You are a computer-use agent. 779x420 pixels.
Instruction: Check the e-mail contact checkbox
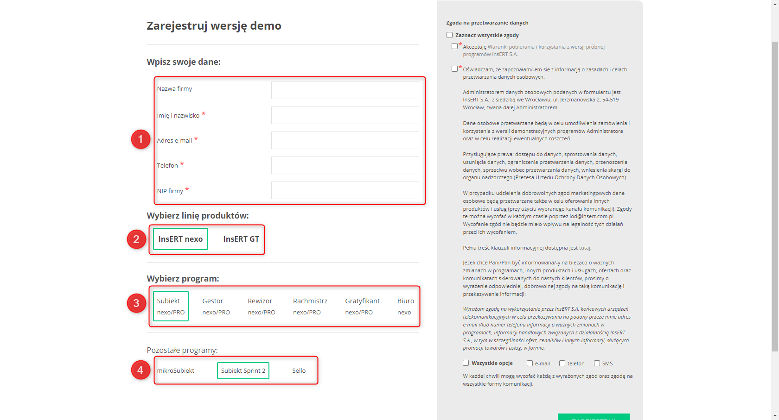click(x=530, y=364)
